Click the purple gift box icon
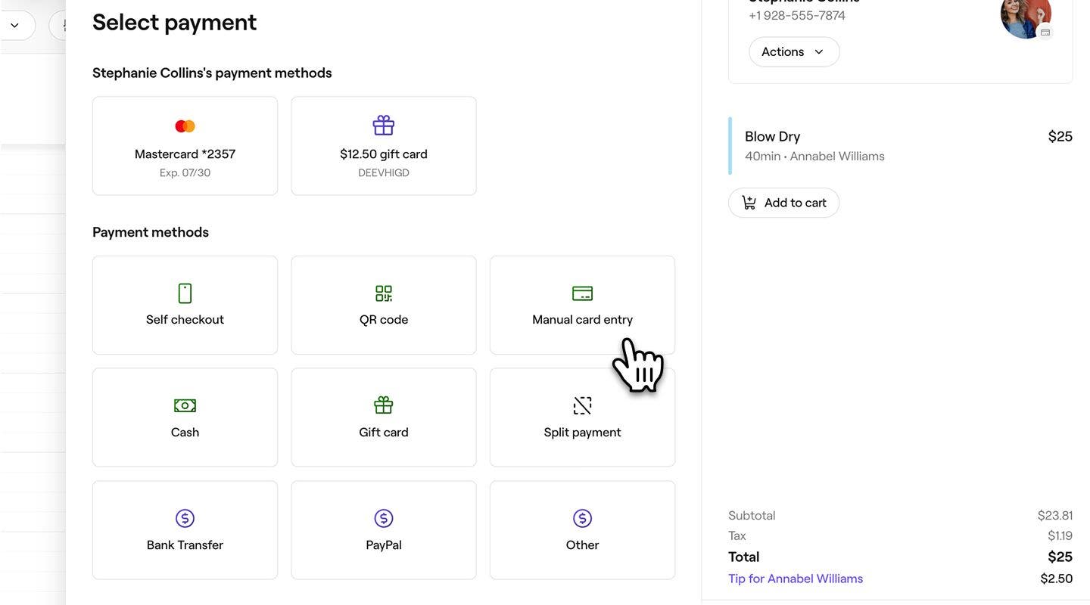 384,126
